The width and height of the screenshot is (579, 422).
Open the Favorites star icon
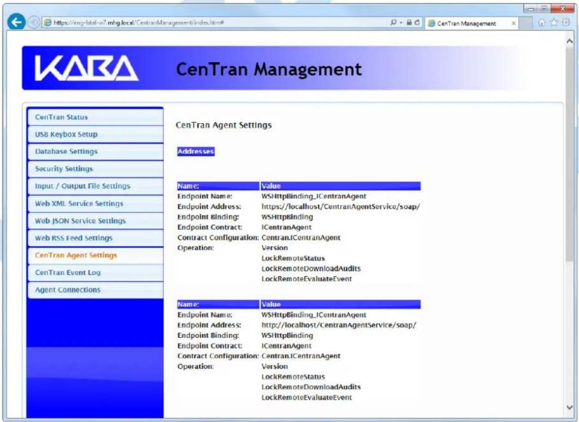click(555, 23)
